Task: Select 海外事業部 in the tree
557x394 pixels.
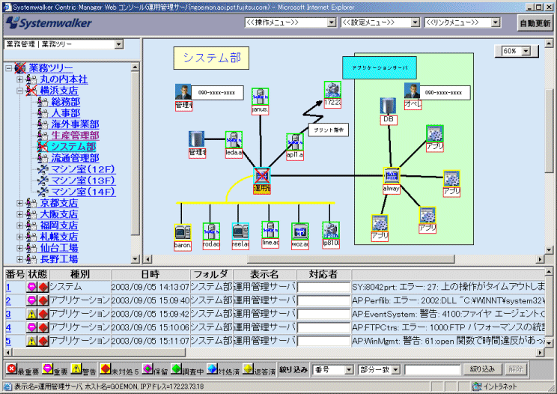Action: pyautogui.click(x=75, y=124)
